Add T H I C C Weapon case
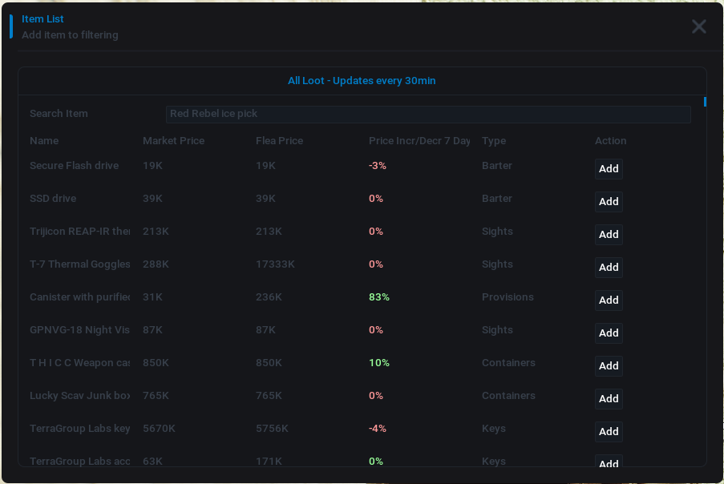The width and height of the screenshot is (724, 484). point(609,366)
